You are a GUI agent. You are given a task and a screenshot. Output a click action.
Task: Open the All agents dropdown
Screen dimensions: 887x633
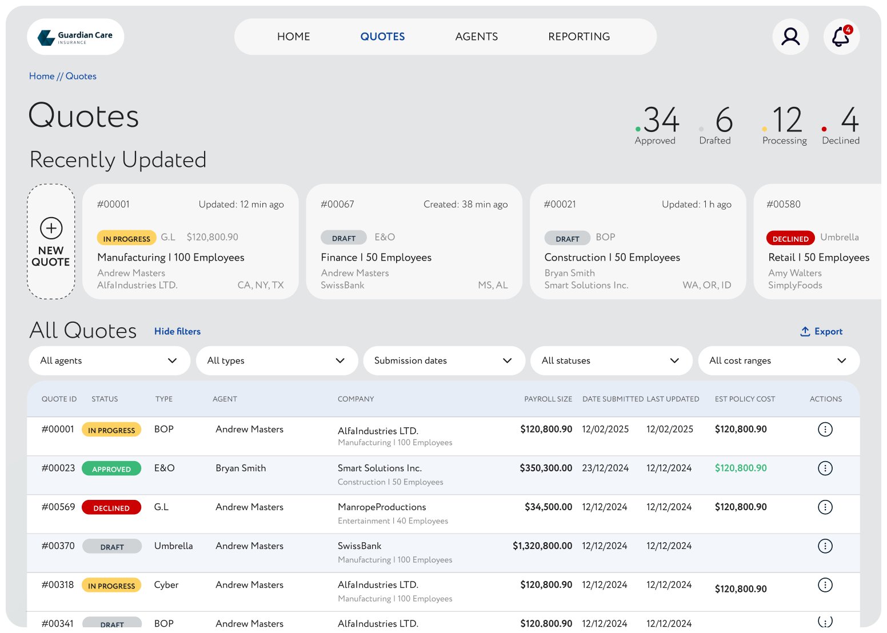pos(109,360)
